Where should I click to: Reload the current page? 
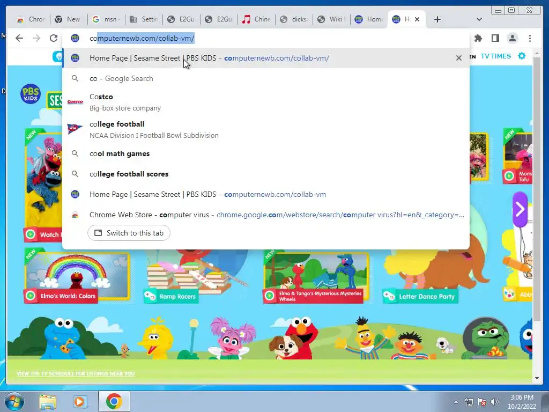click(x=54, y=38)
